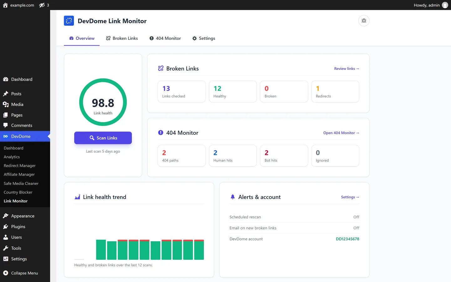The height and width of the screenshot is (282, 451).
Task: Click the DD12345678 account ID
Action: tap(347, 239)
